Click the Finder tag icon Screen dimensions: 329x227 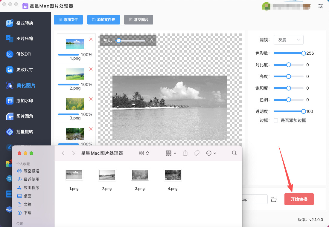click(197, 153)
